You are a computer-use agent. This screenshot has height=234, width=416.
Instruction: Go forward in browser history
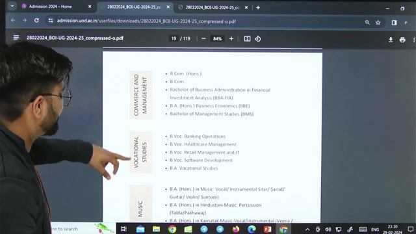pos(25,20)
